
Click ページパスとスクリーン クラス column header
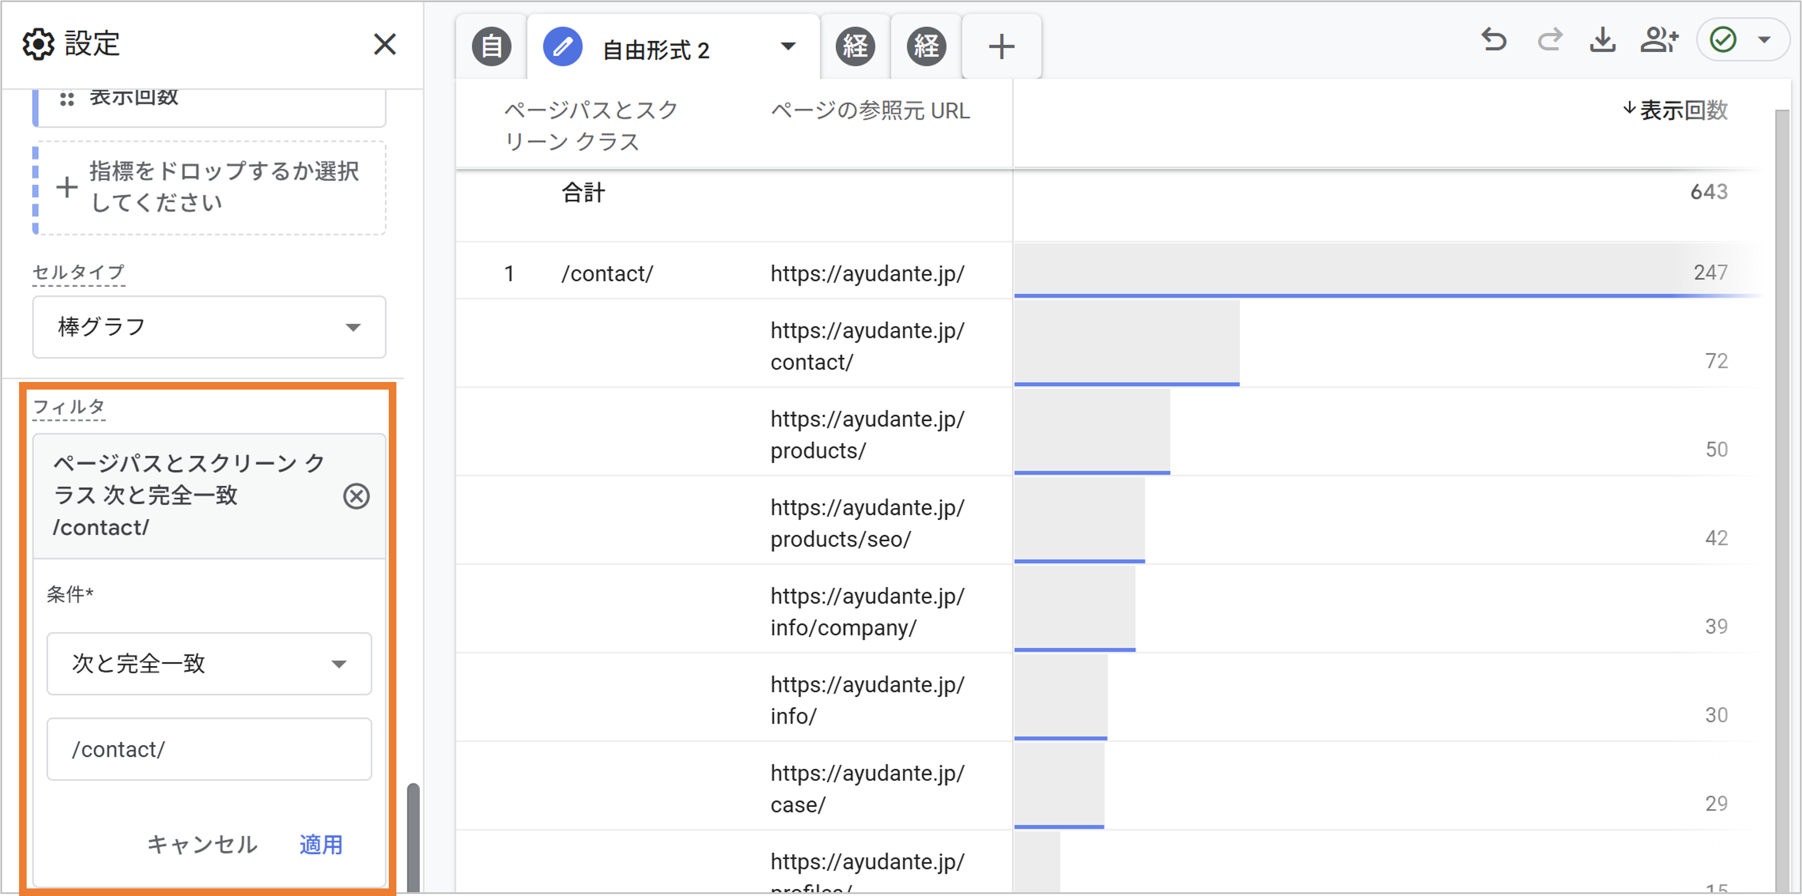point(591,125)
